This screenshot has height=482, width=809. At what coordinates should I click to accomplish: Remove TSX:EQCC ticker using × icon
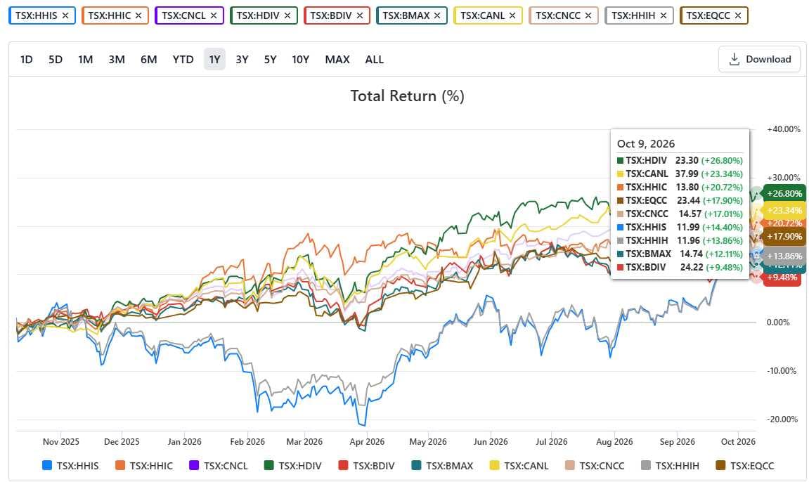click(738, 16)
